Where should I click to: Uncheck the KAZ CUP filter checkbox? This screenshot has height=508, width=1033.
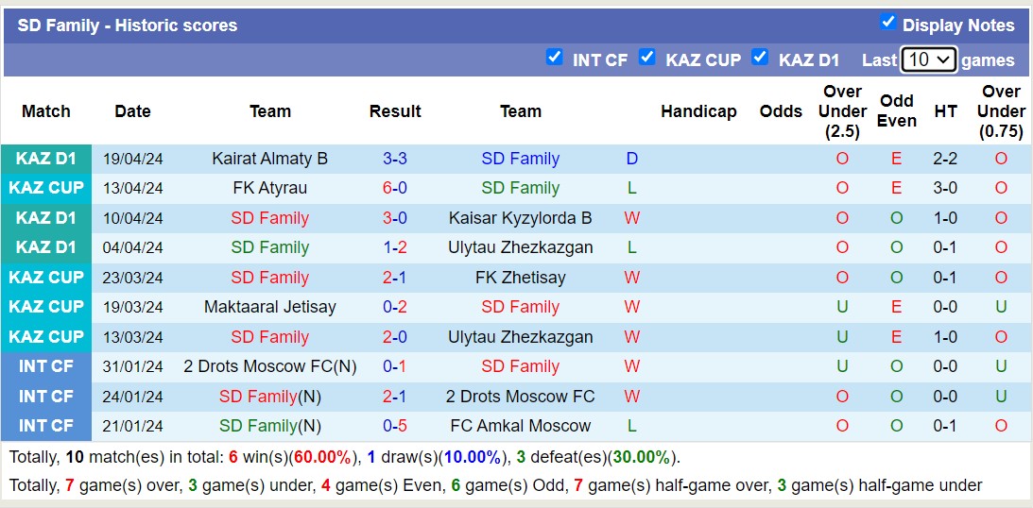click(x=647, y=57)
